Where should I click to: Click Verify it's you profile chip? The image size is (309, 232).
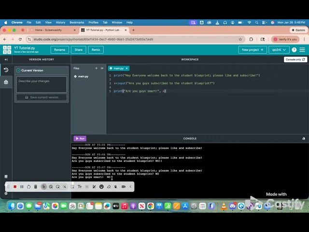[x=285, y=39]
